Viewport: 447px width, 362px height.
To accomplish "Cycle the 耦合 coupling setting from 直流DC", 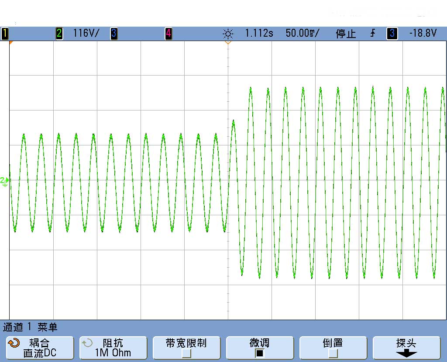I will tap(40, 348).
